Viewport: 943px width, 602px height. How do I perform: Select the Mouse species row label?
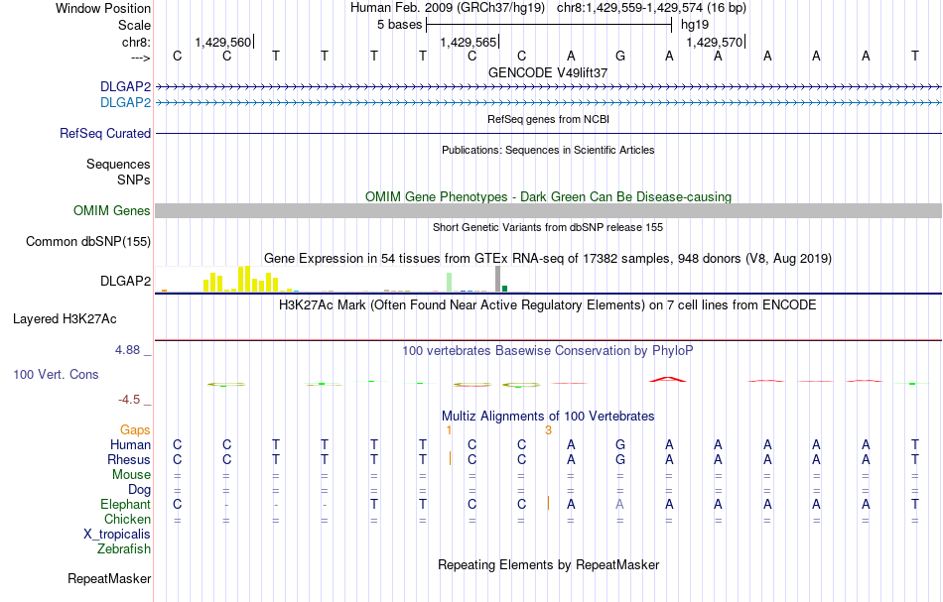[131, 475]
